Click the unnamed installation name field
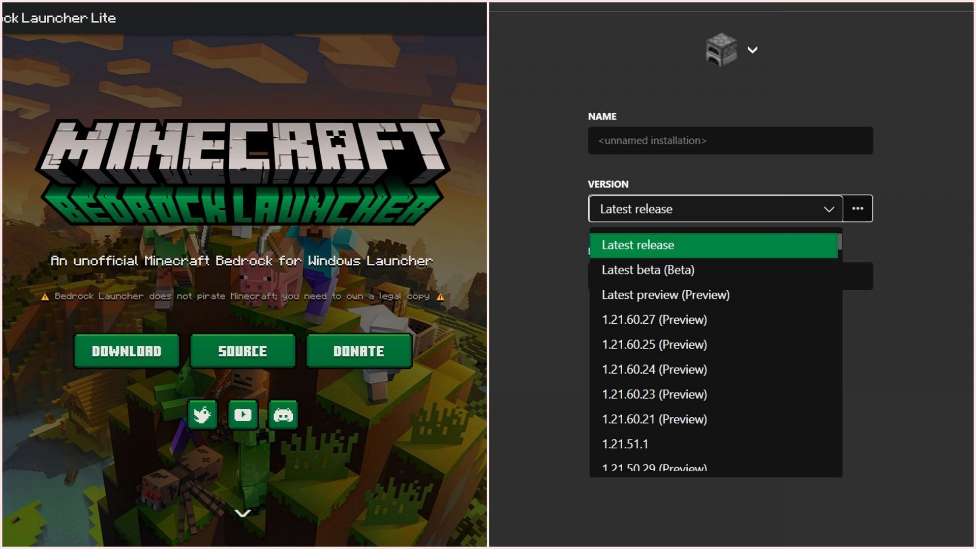Viewport: 976px width, 549px height. pos(729,140)
